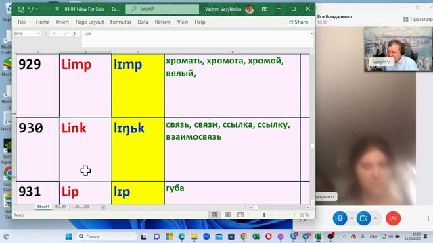Screen dimensions: 433x243
Task: Select the Data ribbon tab
Action: 143,22
